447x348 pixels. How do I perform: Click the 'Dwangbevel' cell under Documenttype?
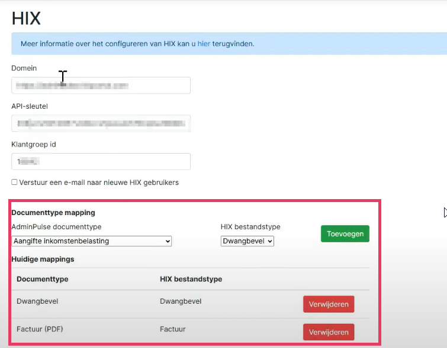pyautogui.click(x=37, y=301)
